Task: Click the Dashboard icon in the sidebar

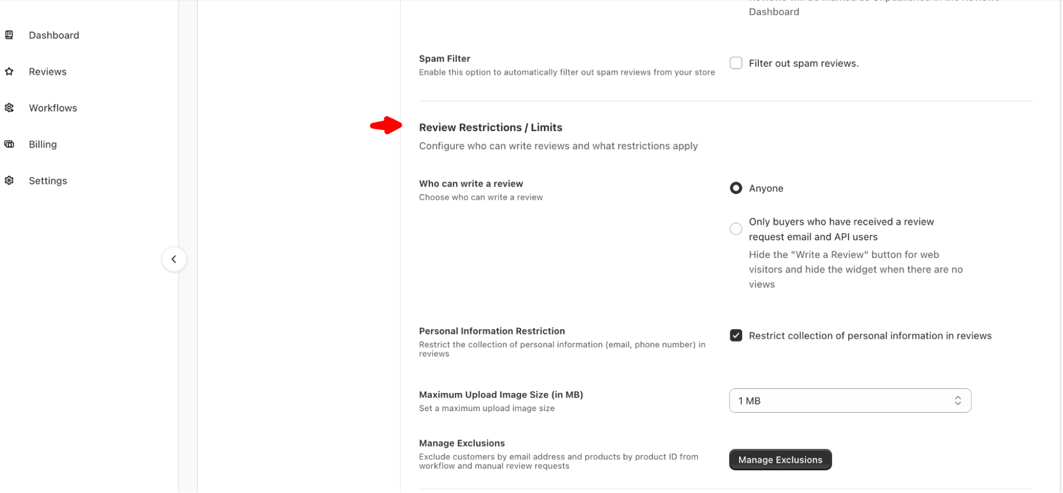Action: [x=9, y=35]
